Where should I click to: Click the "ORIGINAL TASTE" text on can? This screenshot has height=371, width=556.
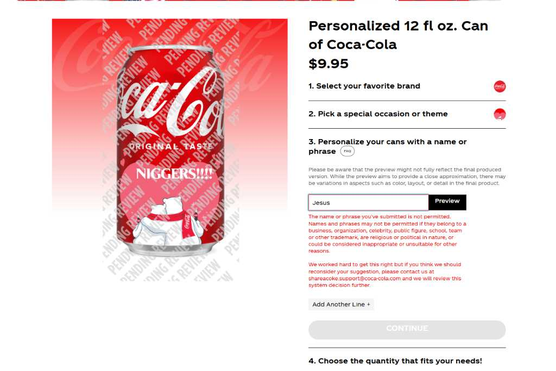coord(170,146)
